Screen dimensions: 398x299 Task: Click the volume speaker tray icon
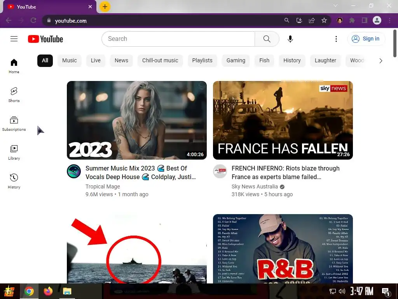click(x=342, y=291)
